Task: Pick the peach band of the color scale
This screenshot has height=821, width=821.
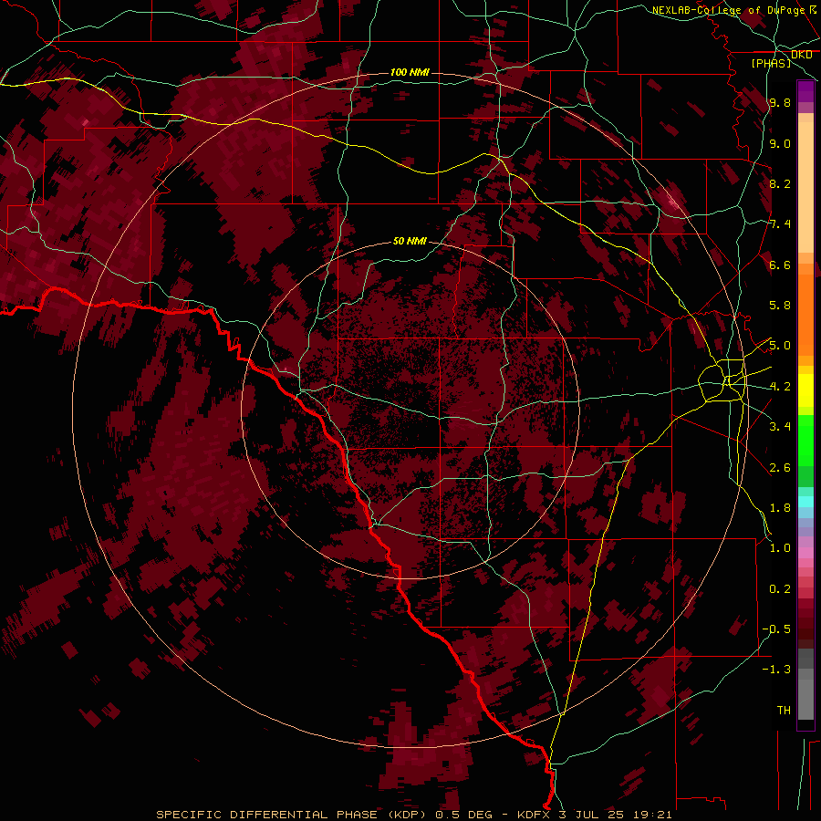Action: click(x=805, y=187)
